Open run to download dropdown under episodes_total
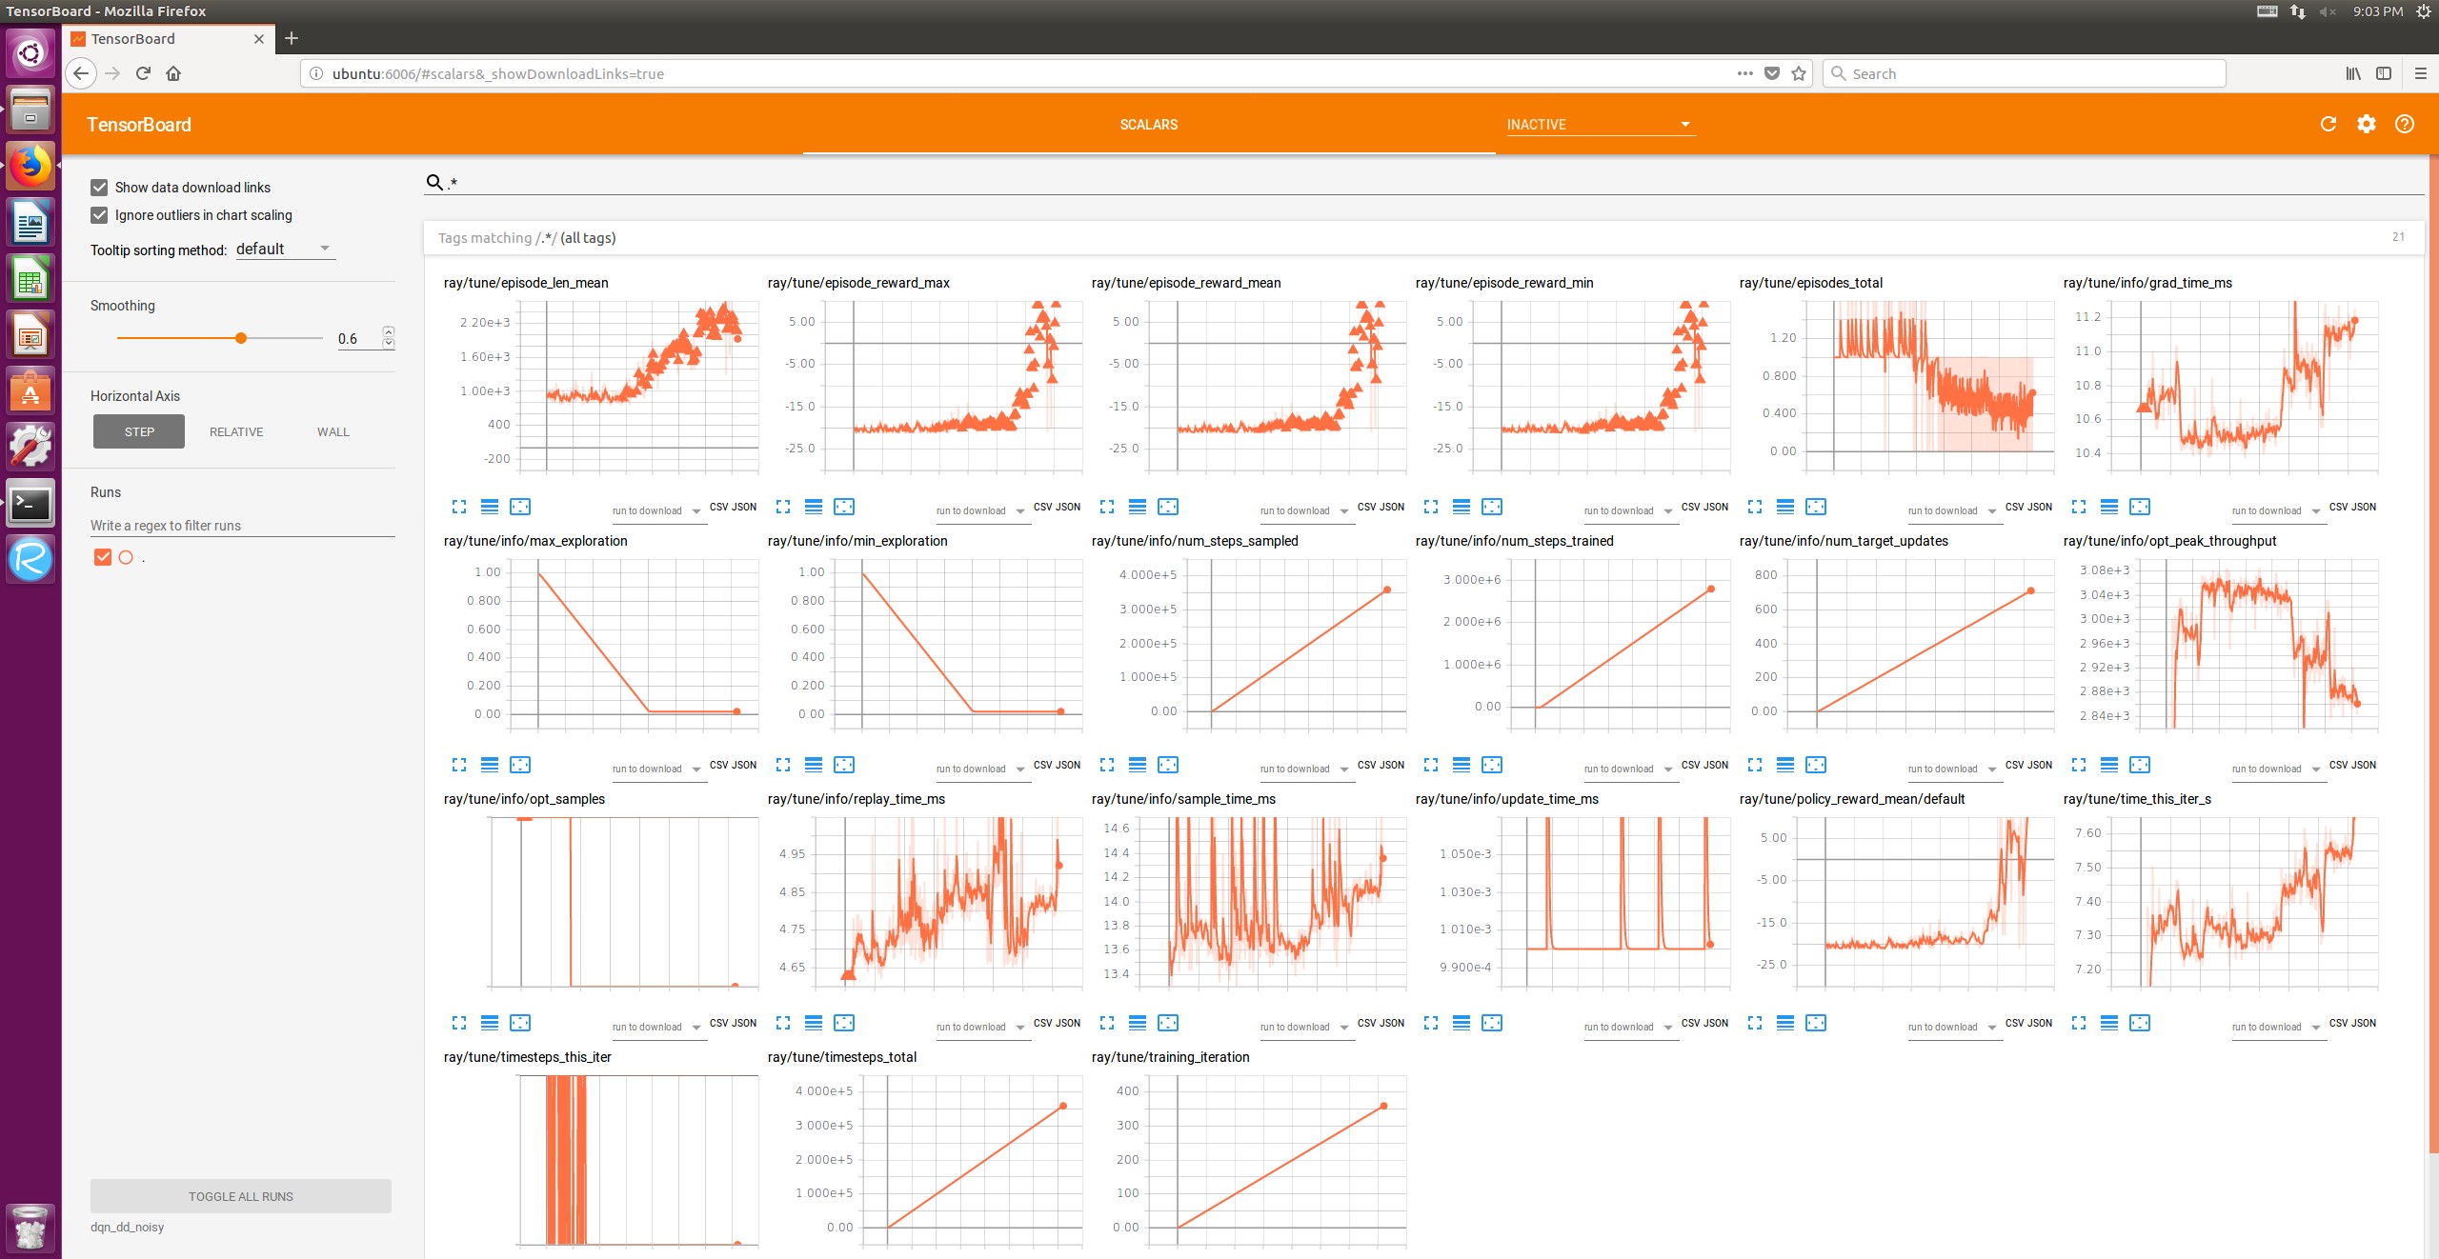The height and width of the screenshot is (1259, 2439). pos(1953,510)
